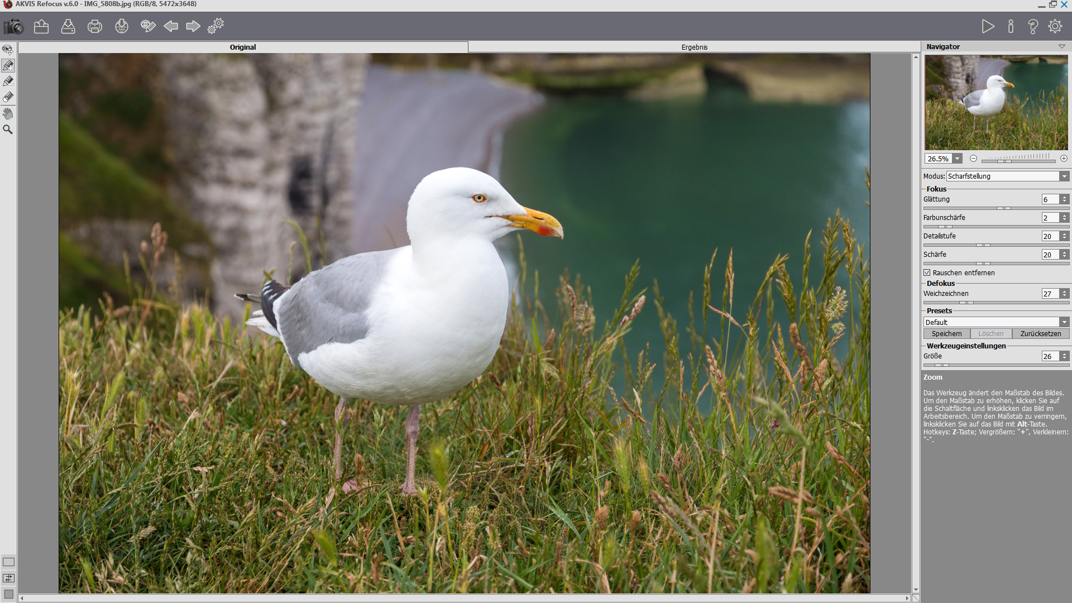Switch to the Ergebnis tab
This screenshot has width=1072, height=603.
click(x=694, y=47)
